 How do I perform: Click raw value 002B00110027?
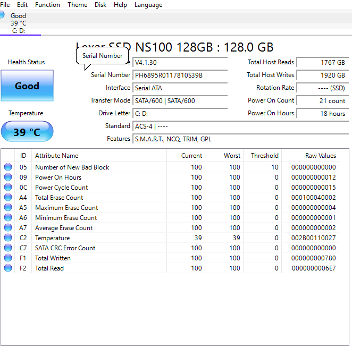pyautogui.click(x=313, y=238)
